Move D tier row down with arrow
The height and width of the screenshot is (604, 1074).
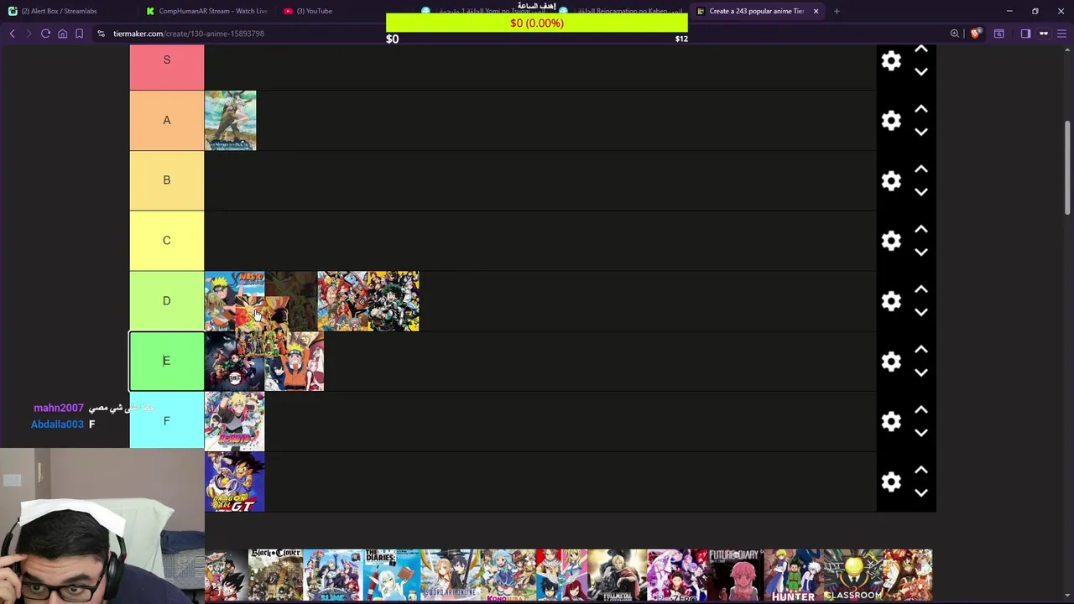[x=920, y=313]
